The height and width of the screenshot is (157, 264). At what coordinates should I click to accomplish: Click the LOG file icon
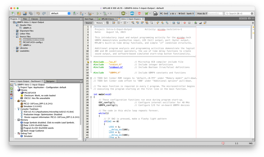[155, 14]
